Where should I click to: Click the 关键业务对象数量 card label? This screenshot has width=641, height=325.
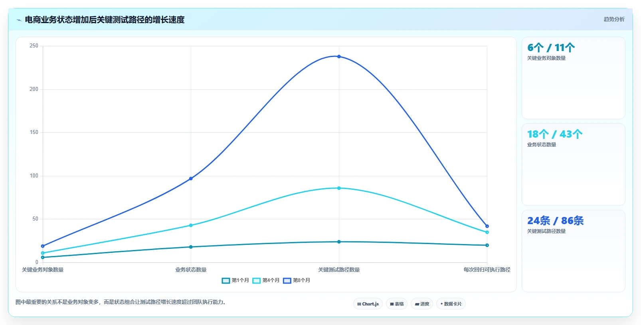coord(546,58)
